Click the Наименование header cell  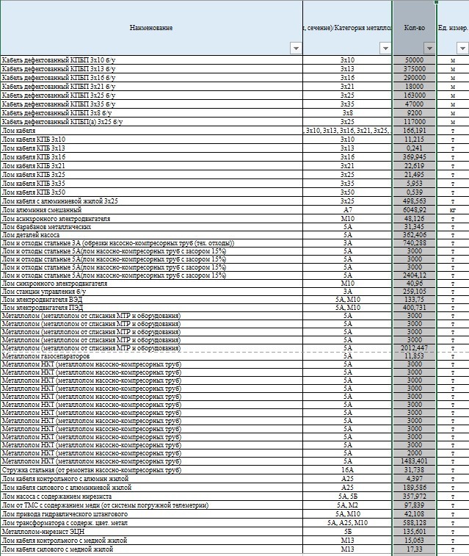click(150, 27)
